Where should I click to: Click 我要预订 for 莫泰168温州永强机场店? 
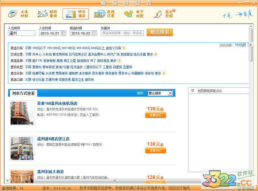(x=156, y=115)
